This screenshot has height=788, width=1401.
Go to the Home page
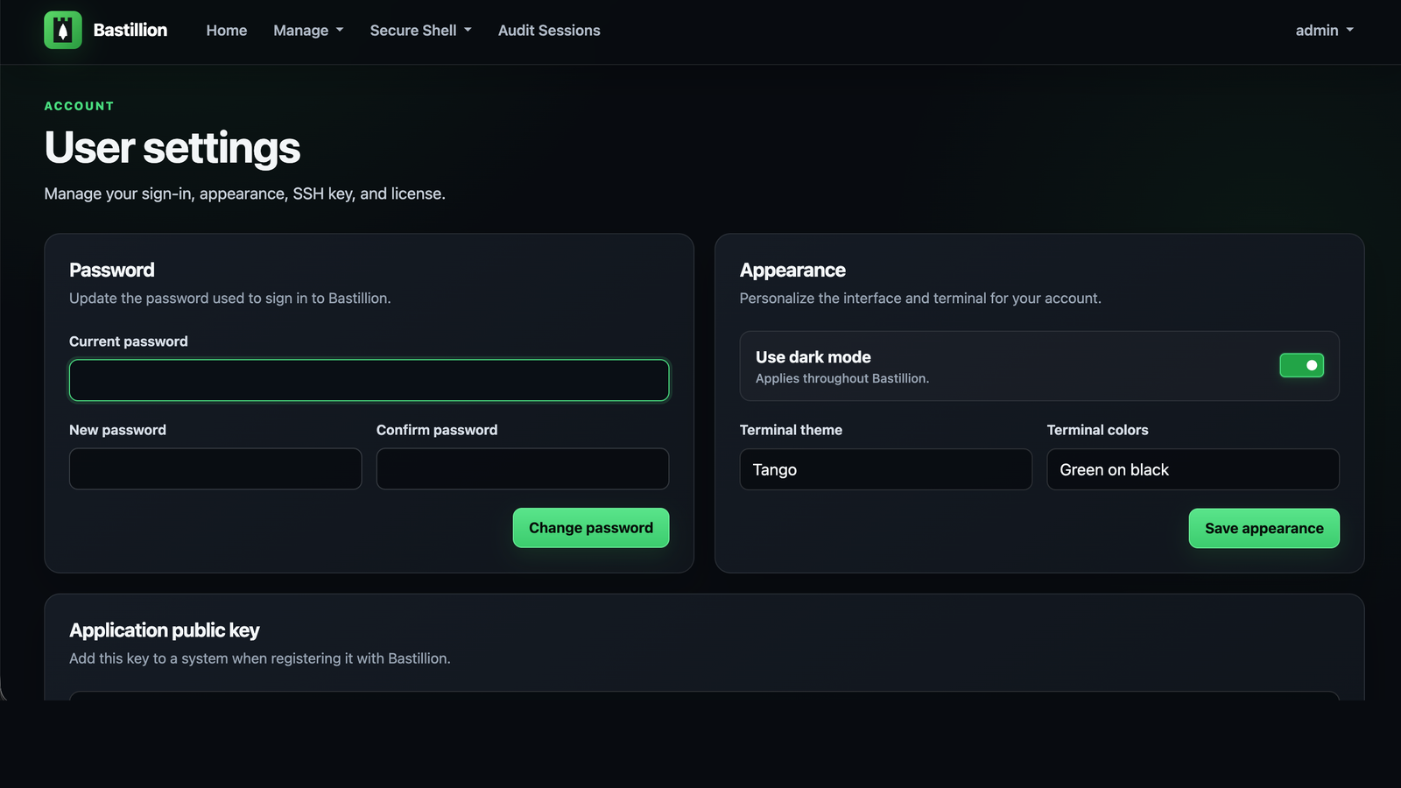(227, 30)
